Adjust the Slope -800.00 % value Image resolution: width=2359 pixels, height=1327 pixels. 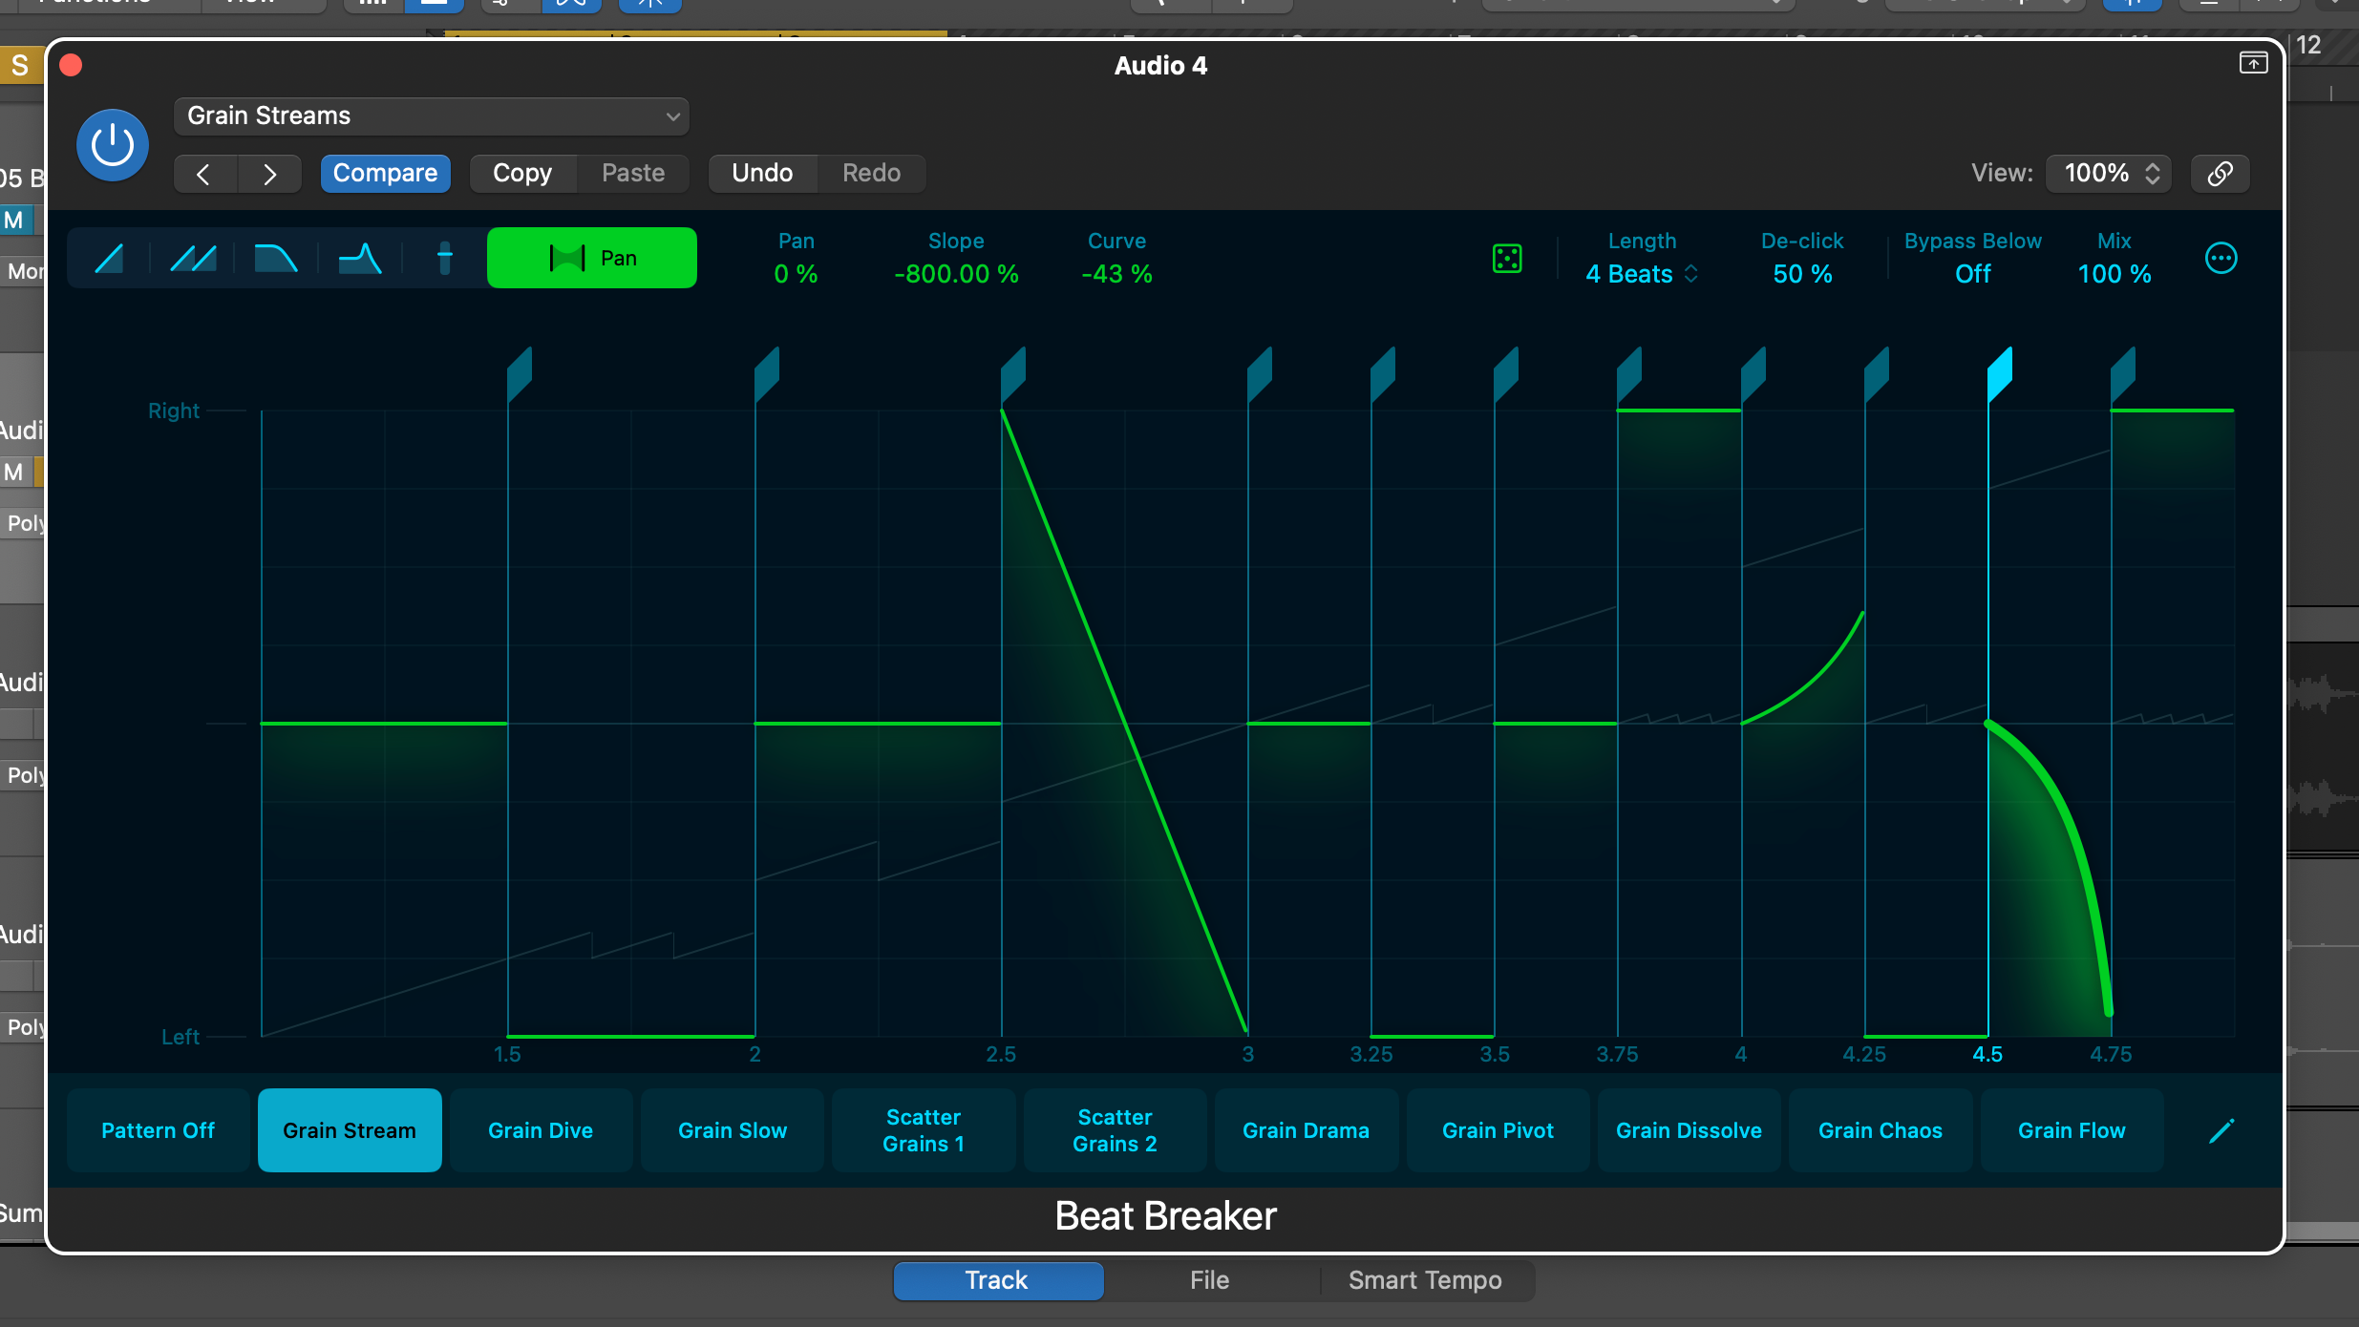coord(956,274)
